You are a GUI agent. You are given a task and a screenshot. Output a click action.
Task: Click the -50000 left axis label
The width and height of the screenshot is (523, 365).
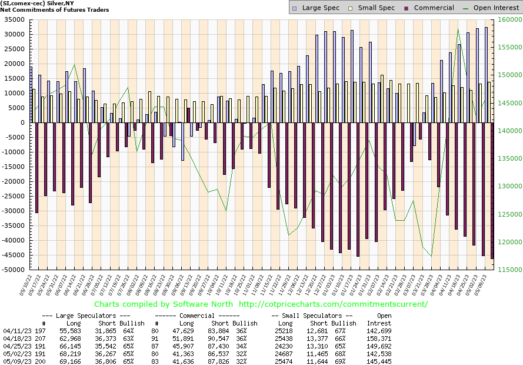11,270
